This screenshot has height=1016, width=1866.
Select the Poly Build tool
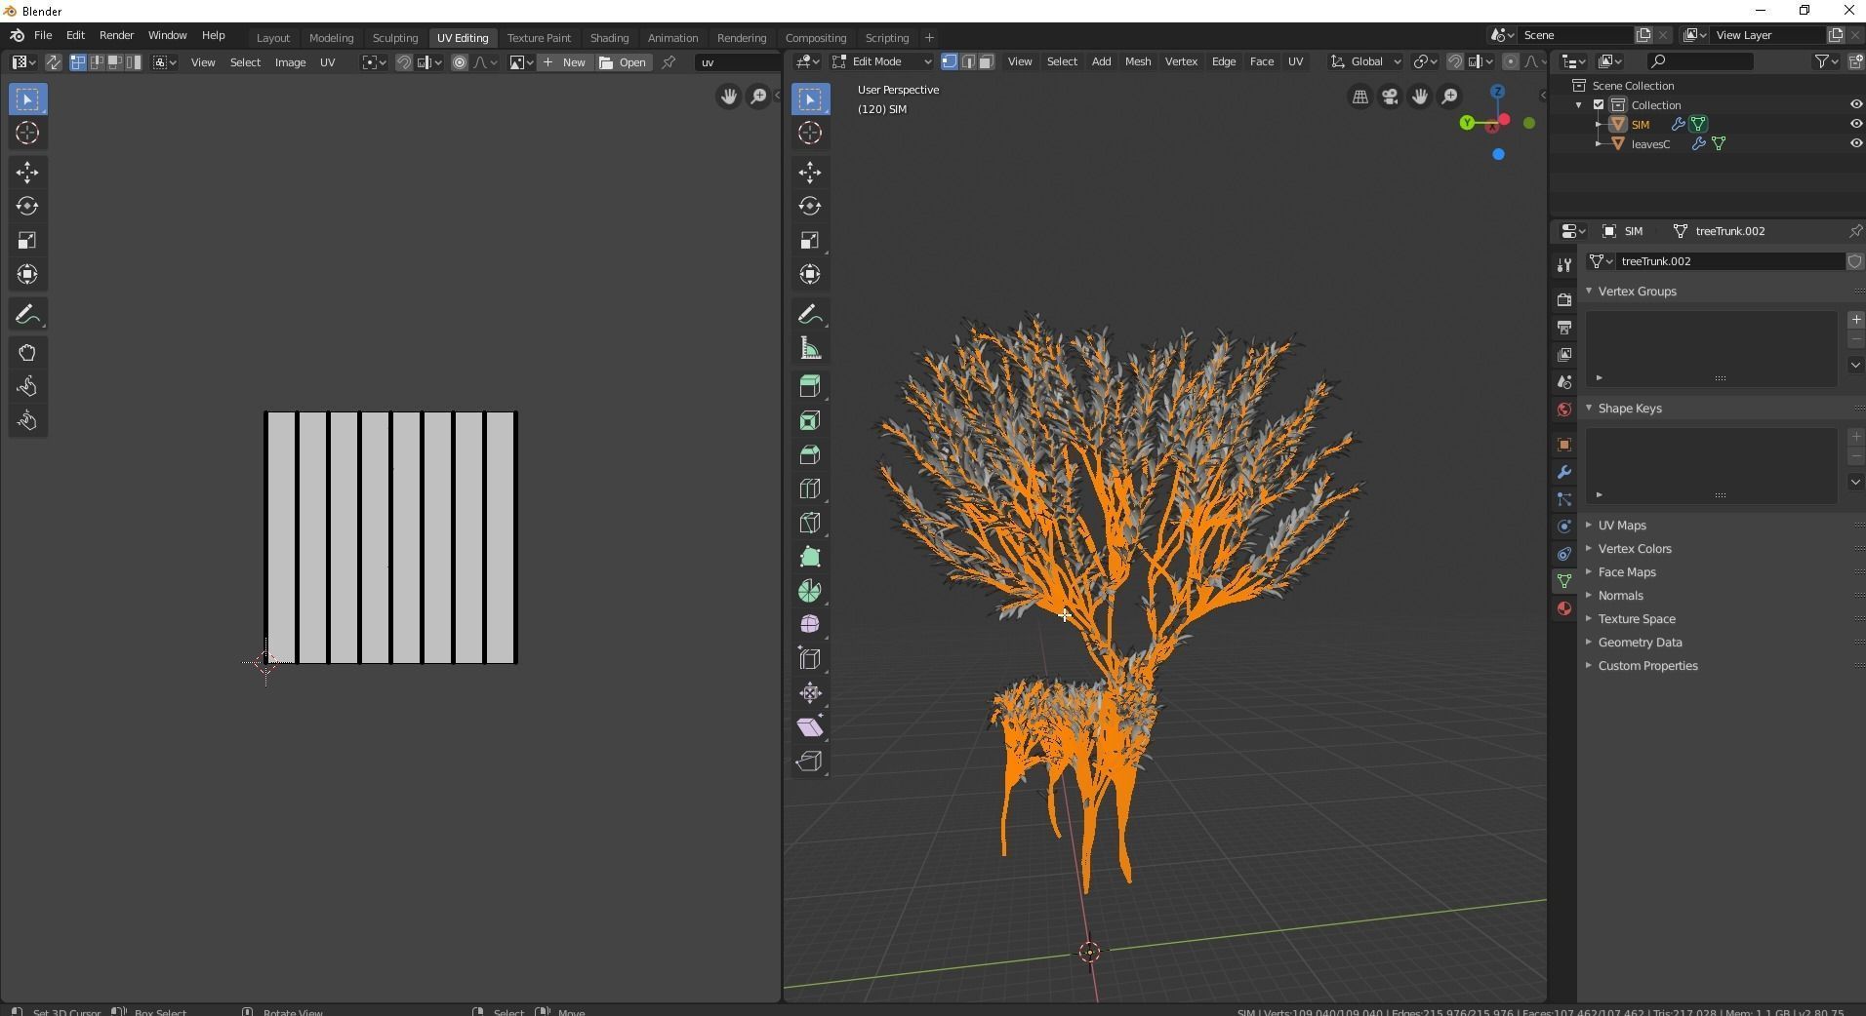(x=810, y=558)
